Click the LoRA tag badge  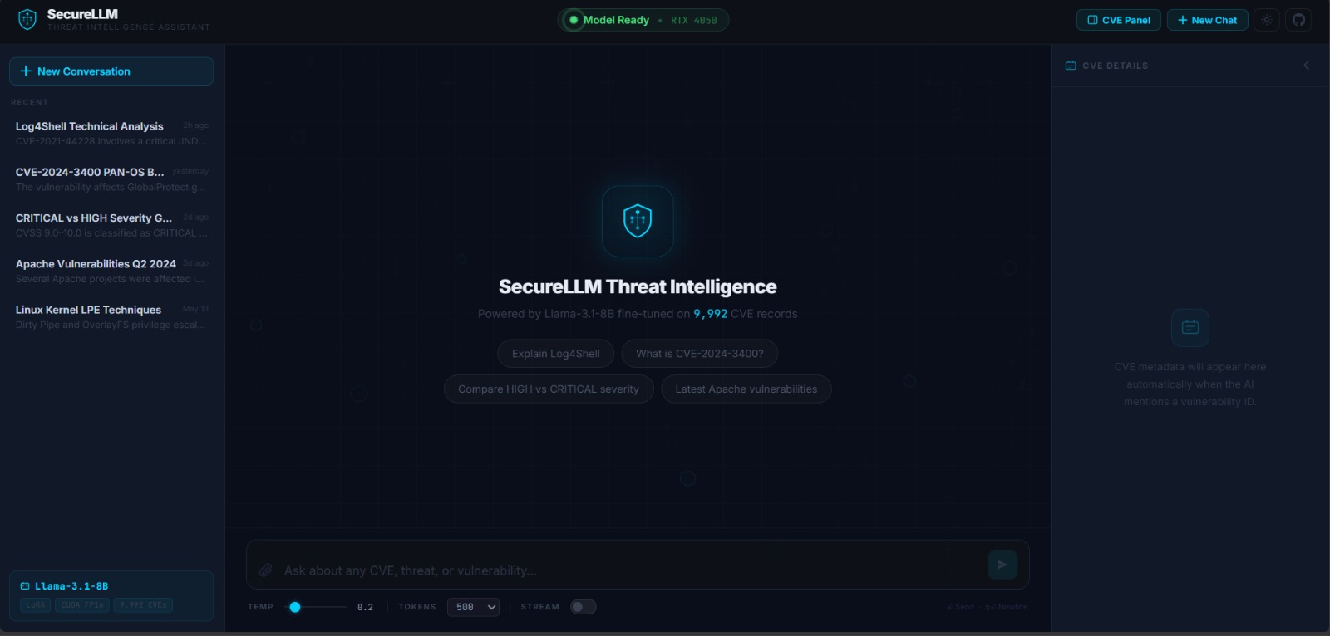click(x=36, y=605)
